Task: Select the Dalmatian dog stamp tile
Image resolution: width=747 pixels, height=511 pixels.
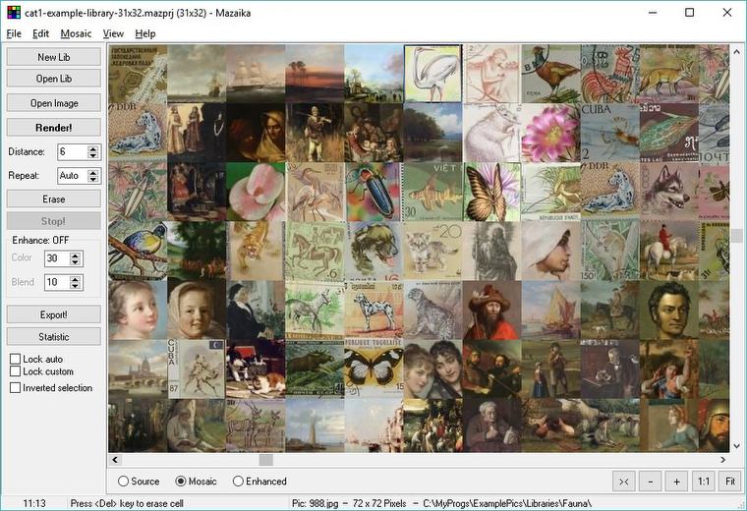Action: pyautogui.click(x=373, y=310)
